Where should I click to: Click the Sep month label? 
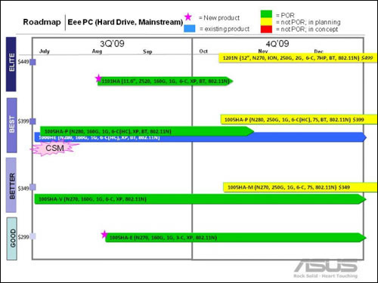click(x=147, y=51)
